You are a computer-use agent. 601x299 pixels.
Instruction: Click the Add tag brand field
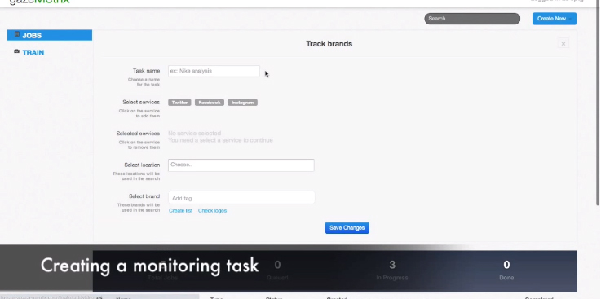(x=241, y=198)
